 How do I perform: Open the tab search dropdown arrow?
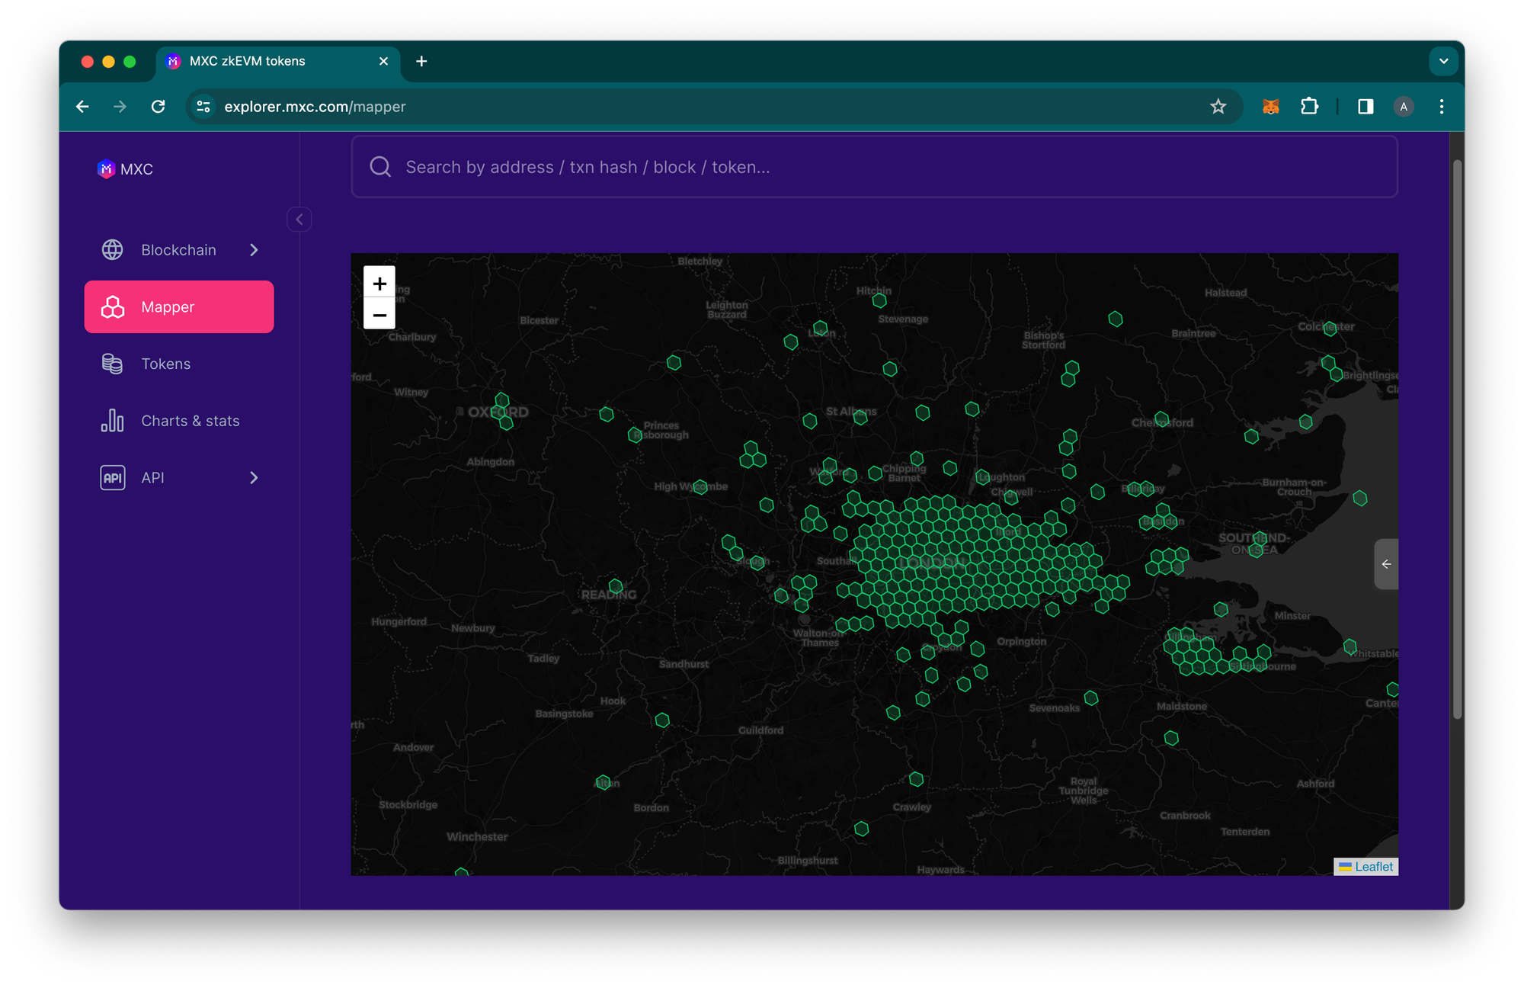(x=1443, y=61)
